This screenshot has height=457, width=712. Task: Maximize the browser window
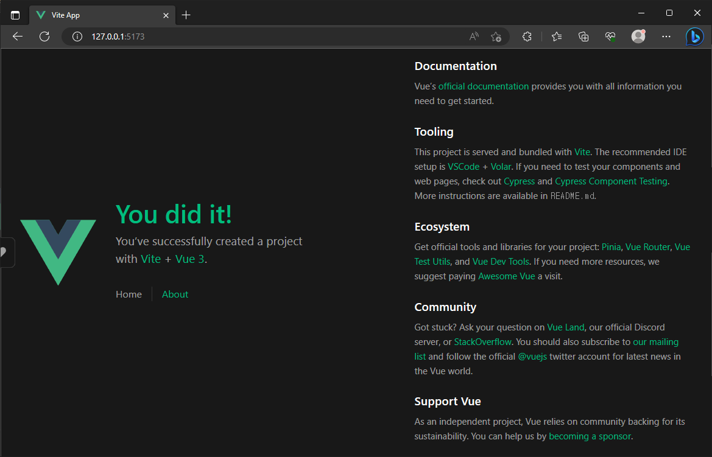pos(669,13)
